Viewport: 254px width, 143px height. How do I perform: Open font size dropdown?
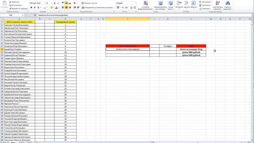click(x=52, y=3)
